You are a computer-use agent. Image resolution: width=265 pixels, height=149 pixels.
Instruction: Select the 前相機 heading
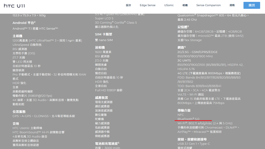pyautogui.click(x=100, y=48)
